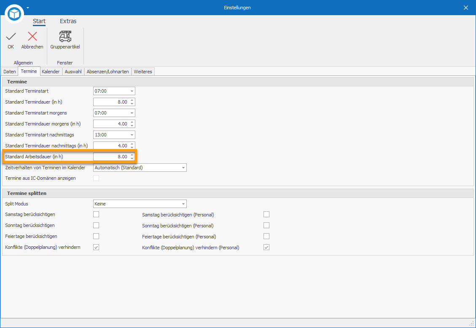Increase Standard Arbeitsdauer value

[x=132, y=155]
